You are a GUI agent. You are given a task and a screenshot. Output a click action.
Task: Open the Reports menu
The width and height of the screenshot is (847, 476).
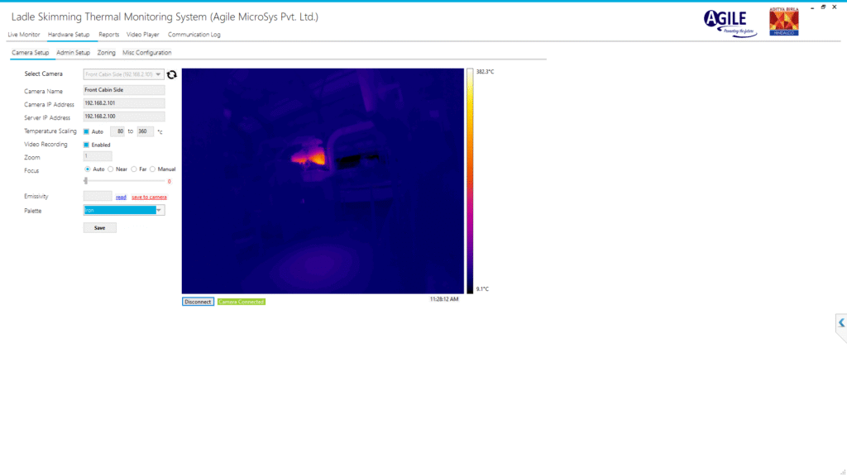pyautogui.click(x=108, y=35)
